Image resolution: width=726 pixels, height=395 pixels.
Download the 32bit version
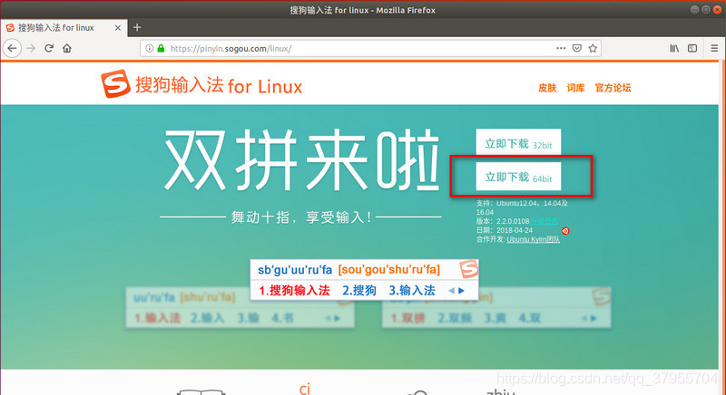(x=518, y=144)
